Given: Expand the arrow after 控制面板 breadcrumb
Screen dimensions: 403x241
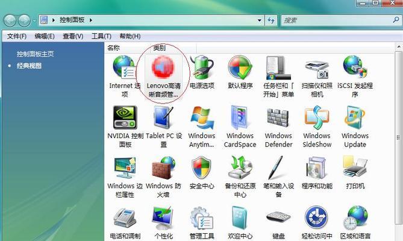Looking at the screenshot, I should (91, 20).
